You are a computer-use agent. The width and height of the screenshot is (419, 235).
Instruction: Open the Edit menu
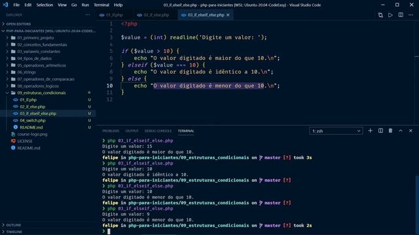click(x=27, y=5)
